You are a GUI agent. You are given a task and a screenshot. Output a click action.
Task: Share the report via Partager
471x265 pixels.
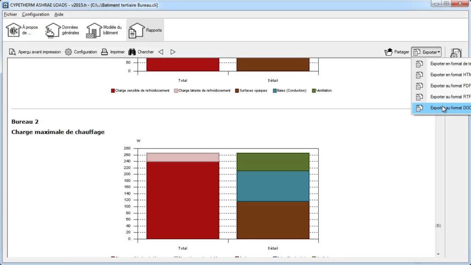(x=396, y=52)
